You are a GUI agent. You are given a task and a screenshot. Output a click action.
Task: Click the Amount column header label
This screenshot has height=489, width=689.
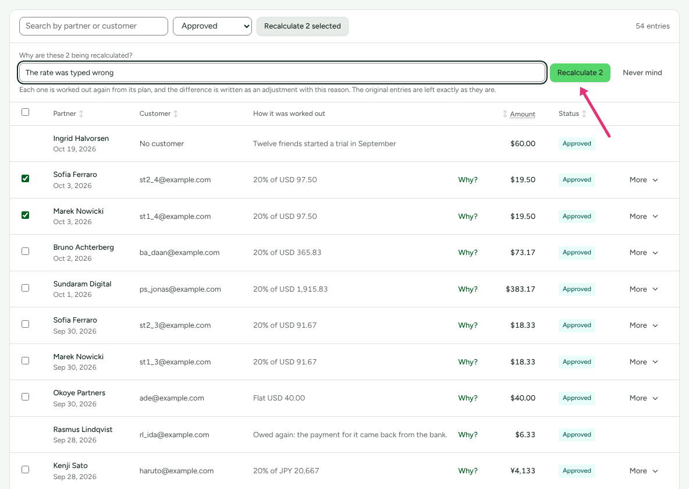tap(523, 114)
